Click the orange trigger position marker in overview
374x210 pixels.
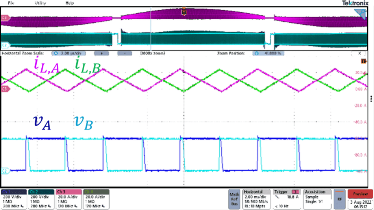(183, 12)
